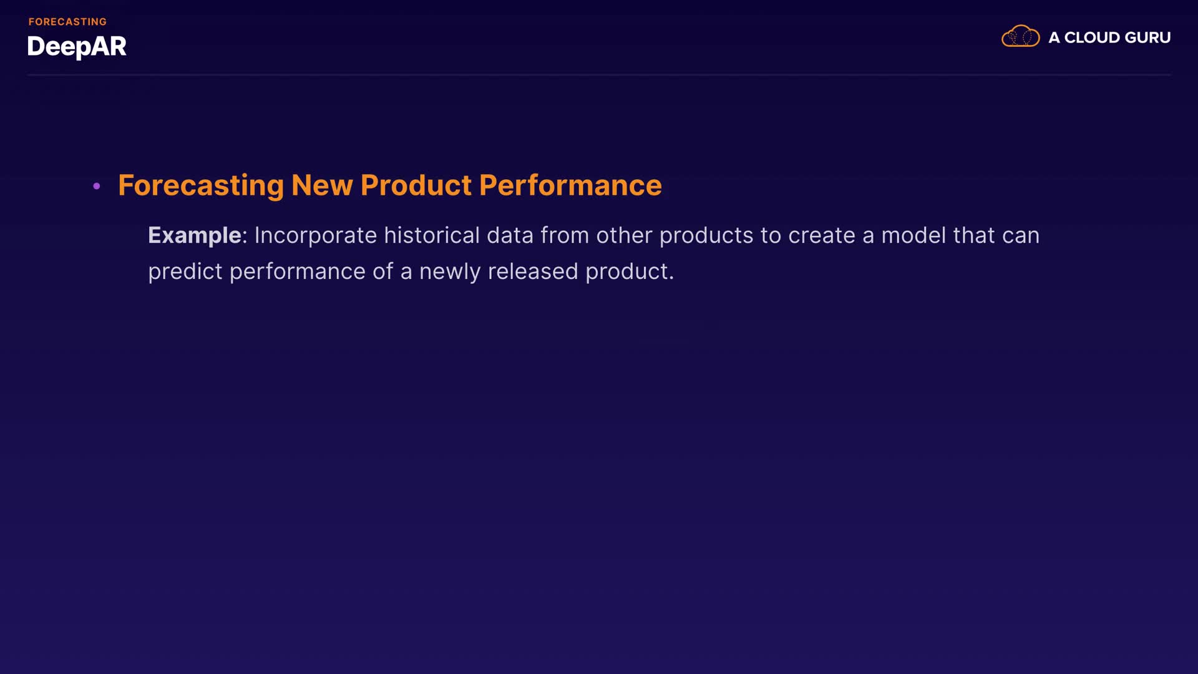Select the "A CLOUD GURU" brand text

click(x=1109, y=37)
